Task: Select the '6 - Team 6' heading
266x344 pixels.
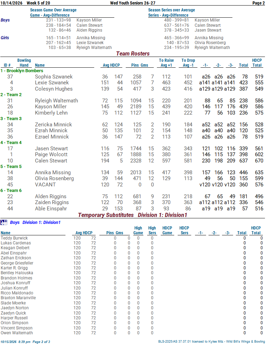Action: [11, 190]
